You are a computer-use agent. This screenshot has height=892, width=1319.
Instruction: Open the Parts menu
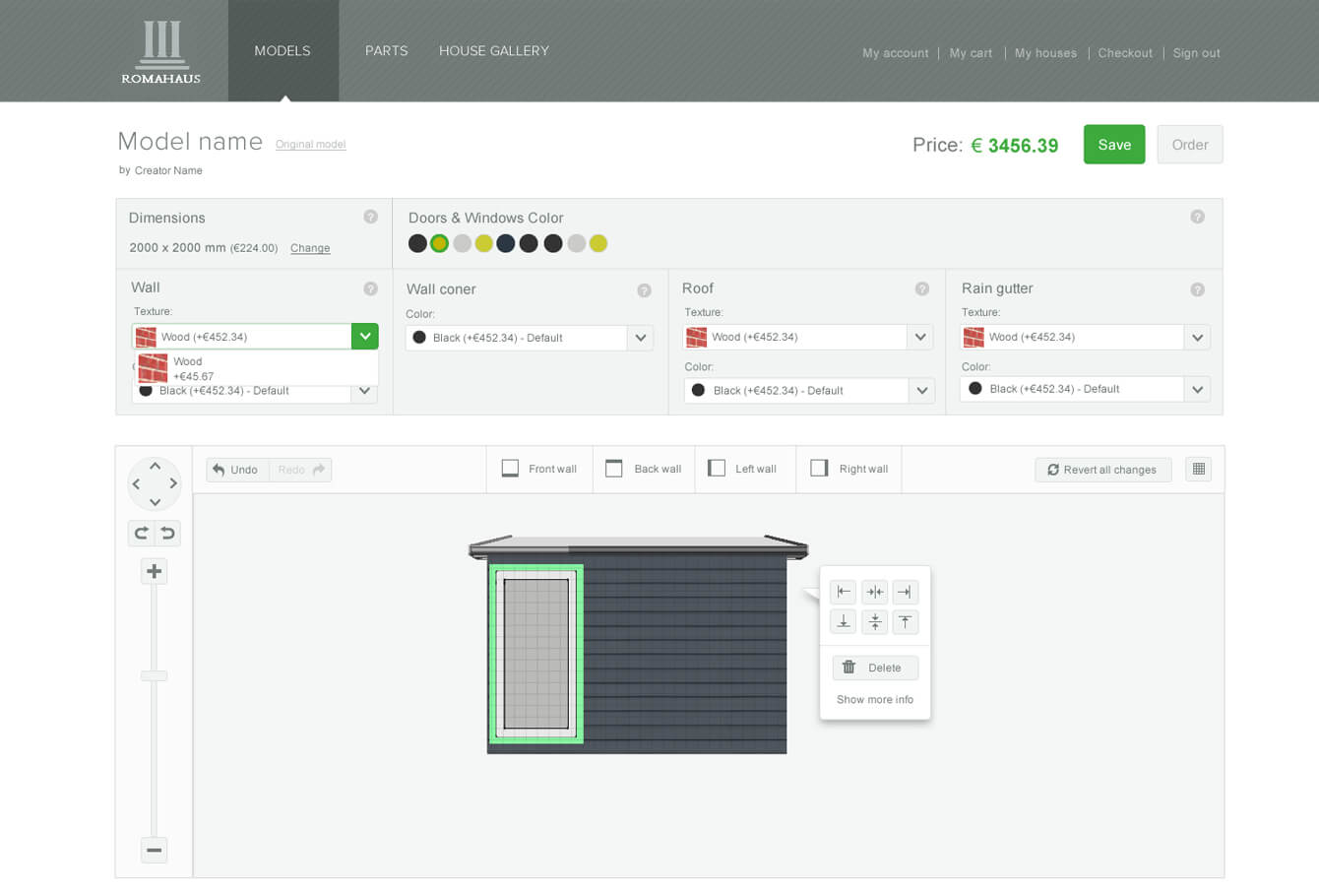click(x=386, y=51)
